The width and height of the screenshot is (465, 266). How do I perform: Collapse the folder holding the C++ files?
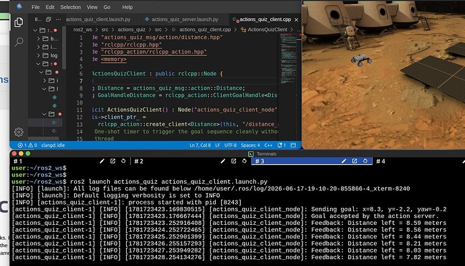(44, 114)
